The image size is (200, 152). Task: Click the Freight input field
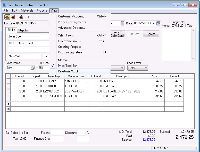point(57,133)
